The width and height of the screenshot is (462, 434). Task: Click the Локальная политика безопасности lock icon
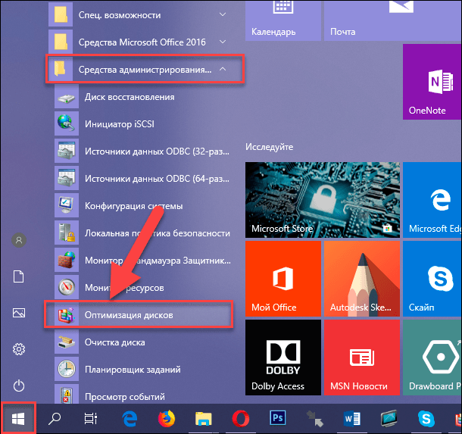67,233
